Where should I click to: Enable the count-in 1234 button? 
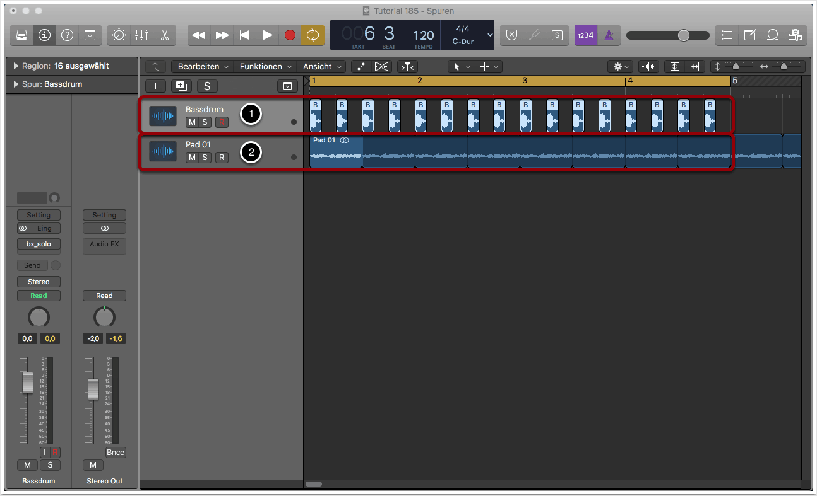pyautogui.click(x=585, y=35)
